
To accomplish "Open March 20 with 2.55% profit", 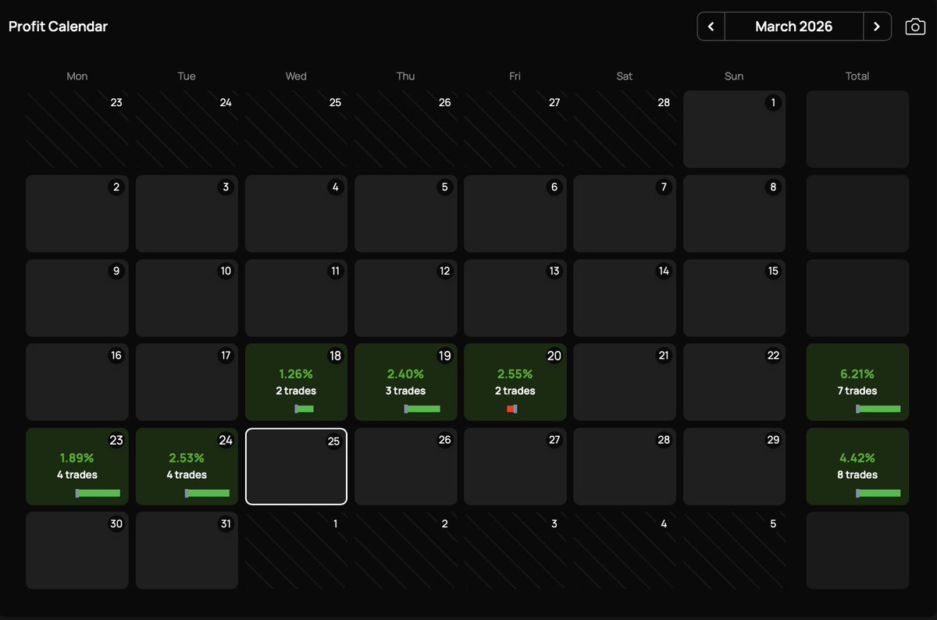I will [515, 382].
